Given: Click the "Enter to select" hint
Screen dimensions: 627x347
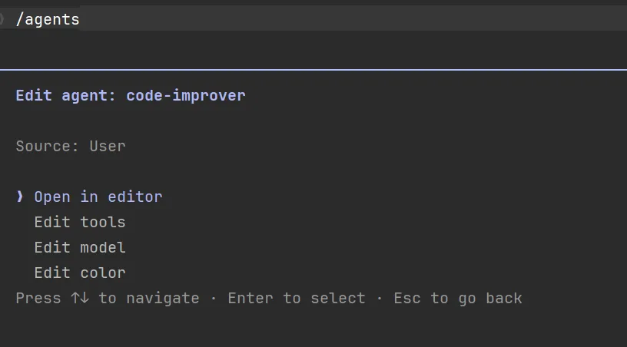Looking at the screenshot, I should (x=297, y=298).
